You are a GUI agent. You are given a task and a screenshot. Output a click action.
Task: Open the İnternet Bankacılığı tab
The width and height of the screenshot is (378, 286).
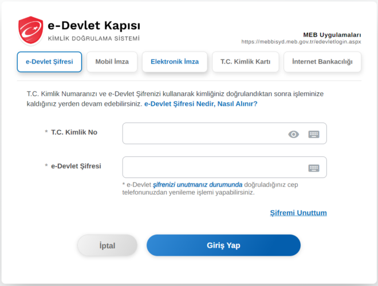(322, 62)
